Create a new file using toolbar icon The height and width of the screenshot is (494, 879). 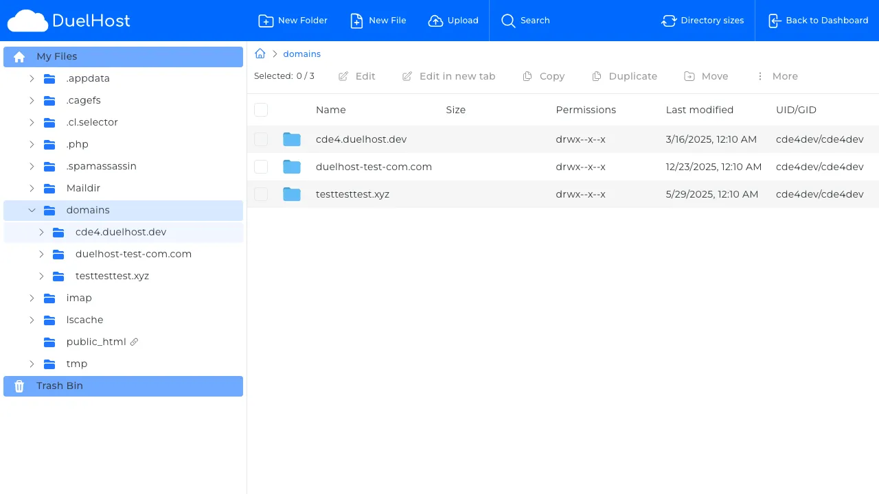tap(378, 21)
